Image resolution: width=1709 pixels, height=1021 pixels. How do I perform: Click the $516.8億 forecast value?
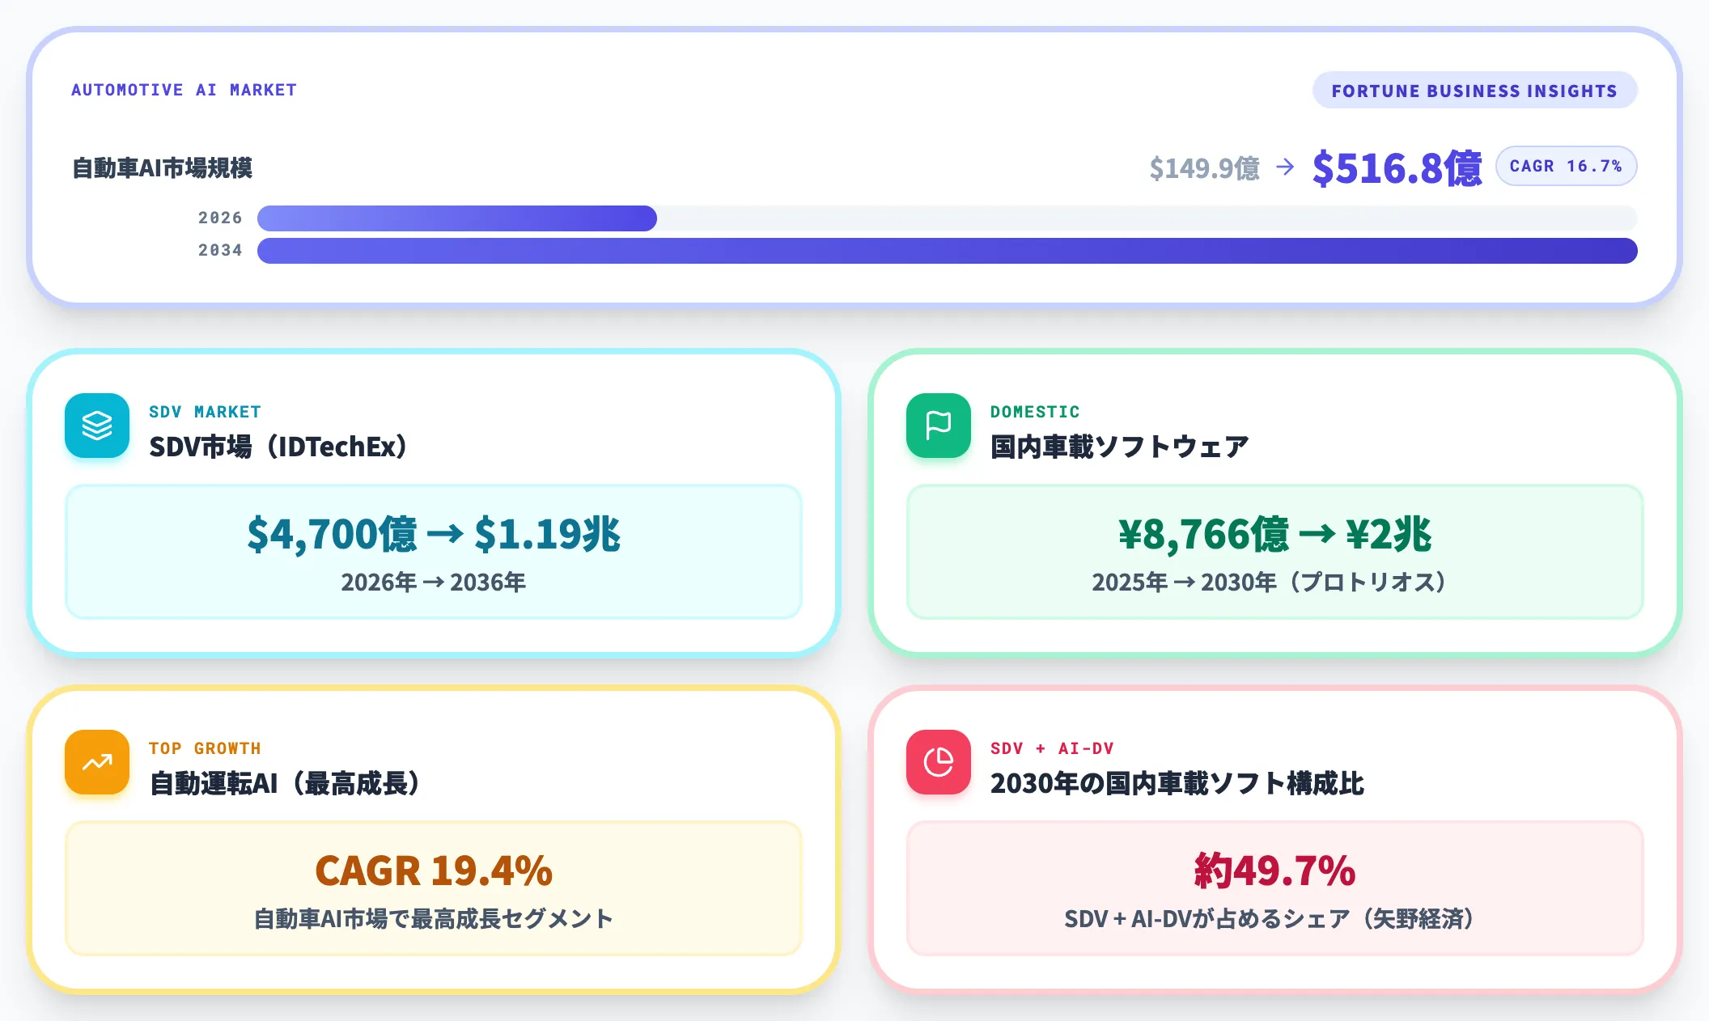pyautogui.click(x=1397, y=168)
